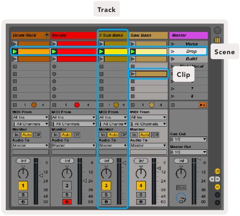This screenshot has width=240, height=216.
Task: Stop all clips on Master track
Action: 173,105
